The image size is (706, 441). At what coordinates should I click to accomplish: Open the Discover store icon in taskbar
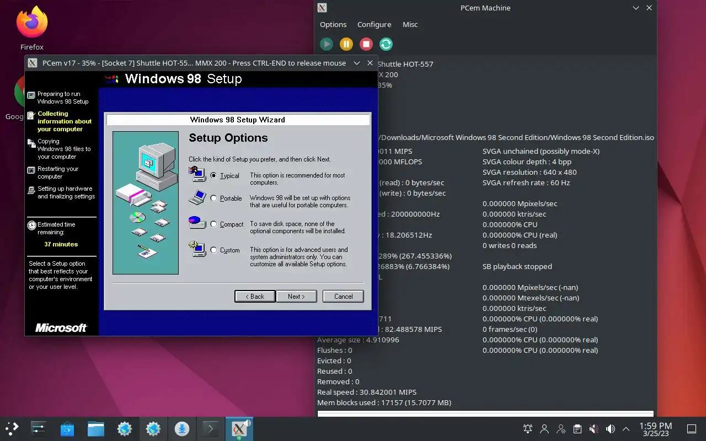67,428
